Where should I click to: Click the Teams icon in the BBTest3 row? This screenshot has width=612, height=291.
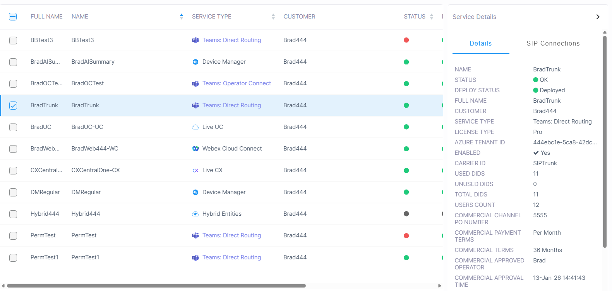coord(195,40)
